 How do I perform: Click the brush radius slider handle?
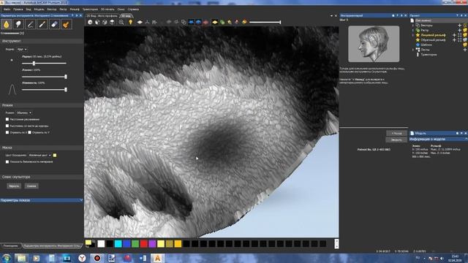[x=34, y=64]
